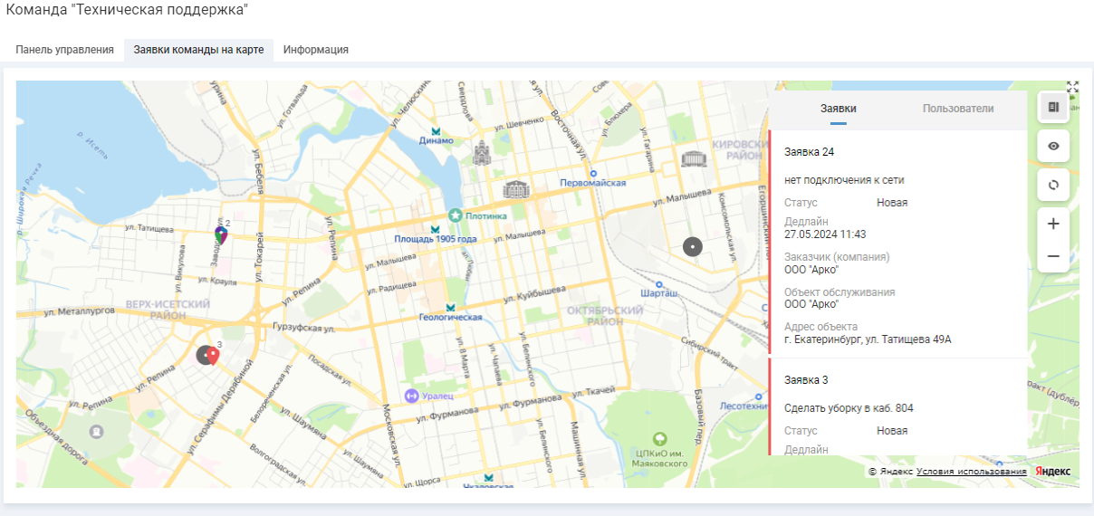Click the Уралец sports venue icon
1094x516 pixels.
[x=410, y=396]
